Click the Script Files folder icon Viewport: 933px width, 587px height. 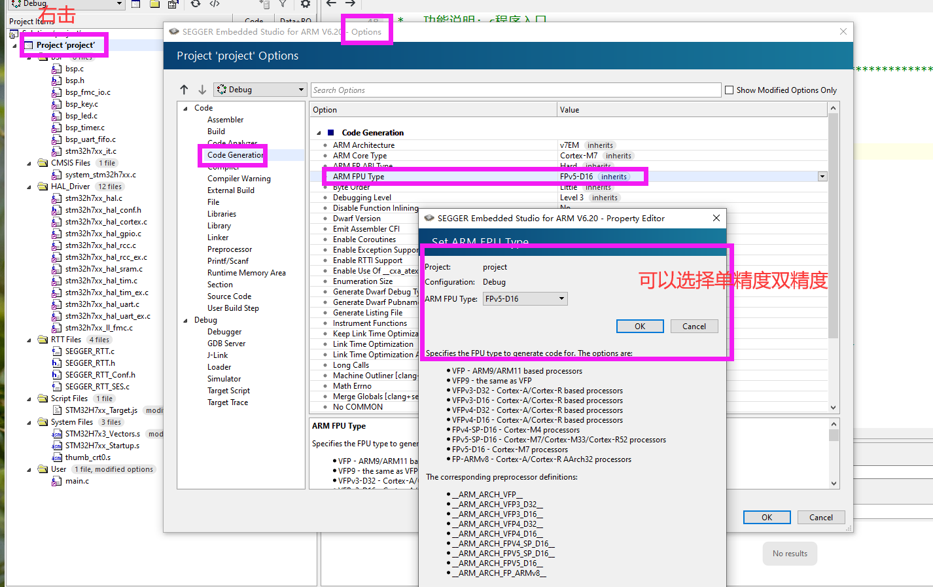click(43, 399)
